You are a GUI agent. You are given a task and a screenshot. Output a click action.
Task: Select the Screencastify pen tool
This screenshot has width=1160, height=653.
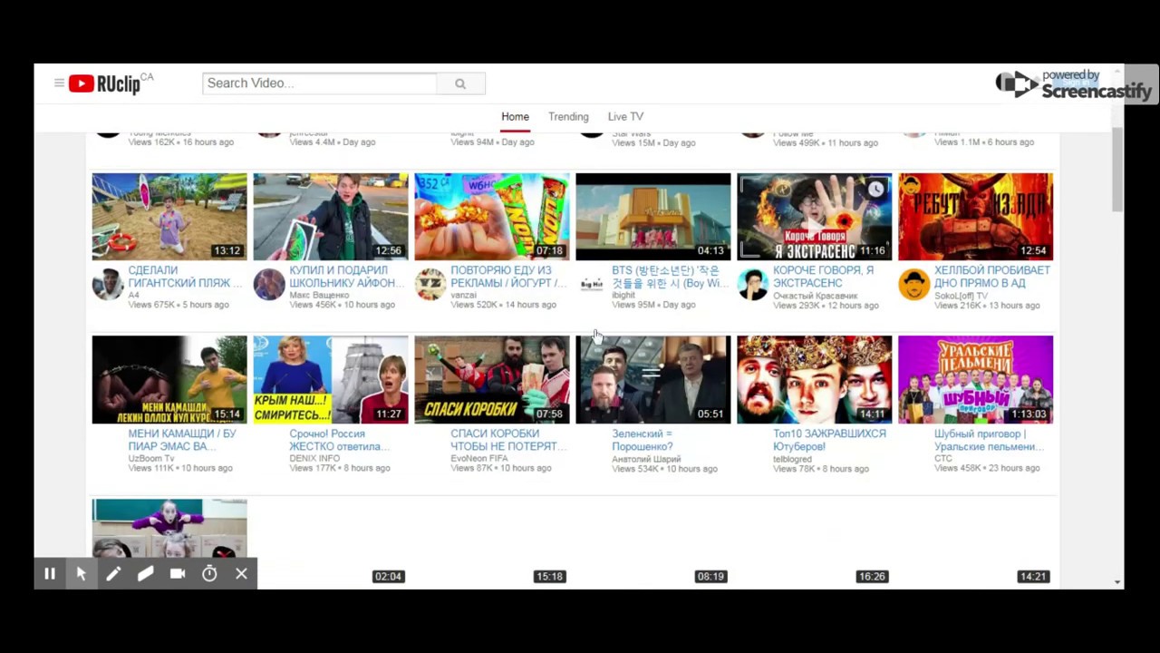coord(113,574)
